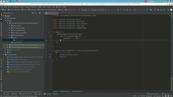The image size is (173, 97).
Task: Collapse the Gradle Scripts node
Action: click(3, 54)
